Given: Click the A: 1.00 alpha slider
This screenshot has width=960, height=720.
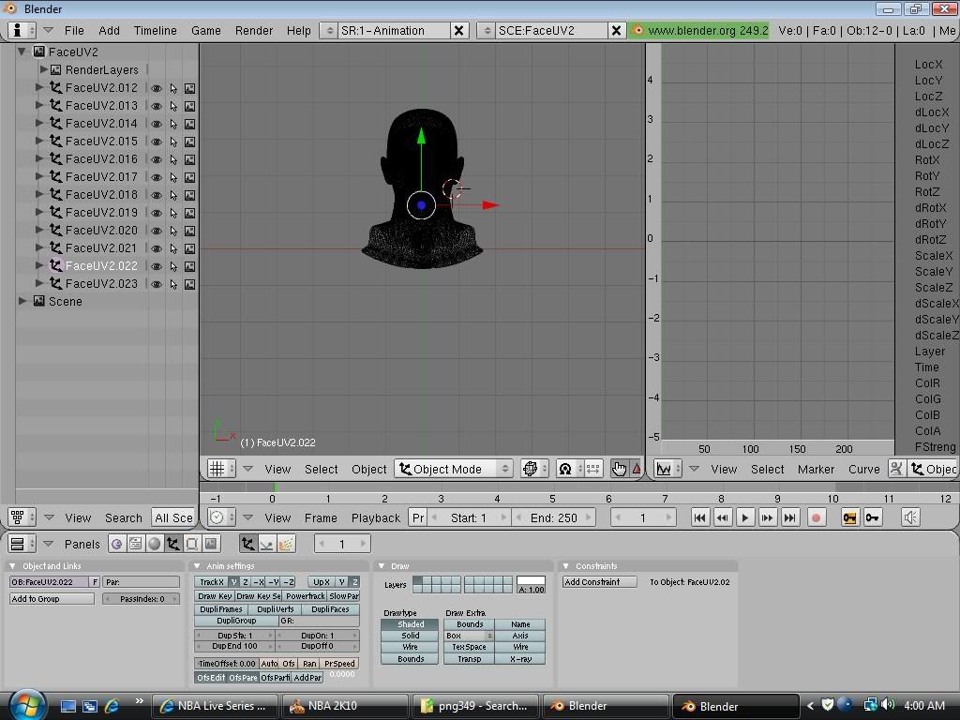Looking at the screenshot, I should tap(531, 590).
